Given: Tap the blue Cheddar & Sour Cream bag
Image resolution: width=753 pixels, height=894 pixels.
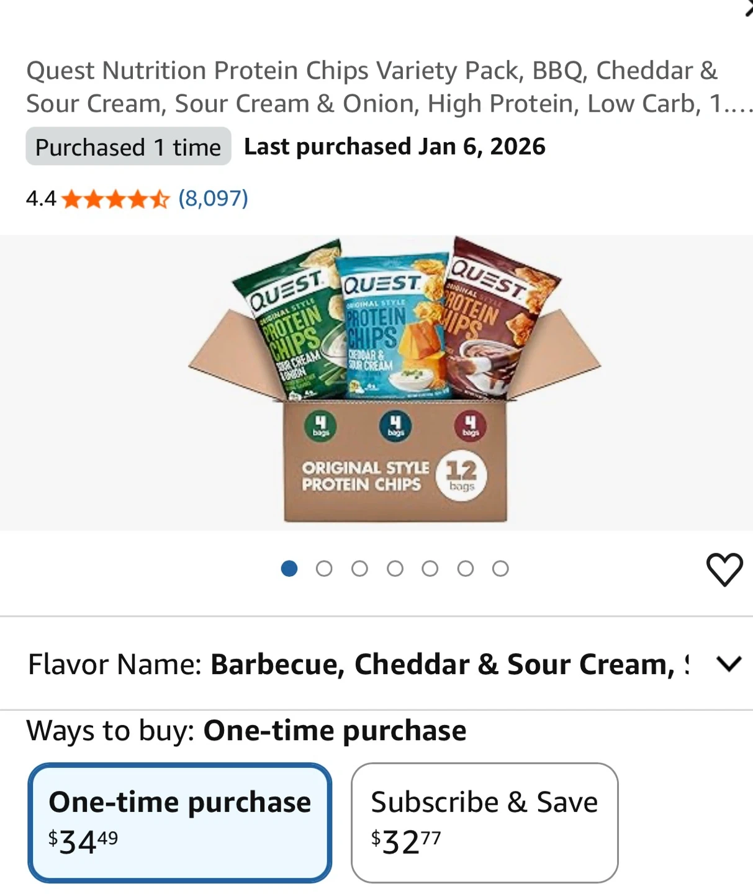Looking at the screenshot, I should tap(392, 326).
